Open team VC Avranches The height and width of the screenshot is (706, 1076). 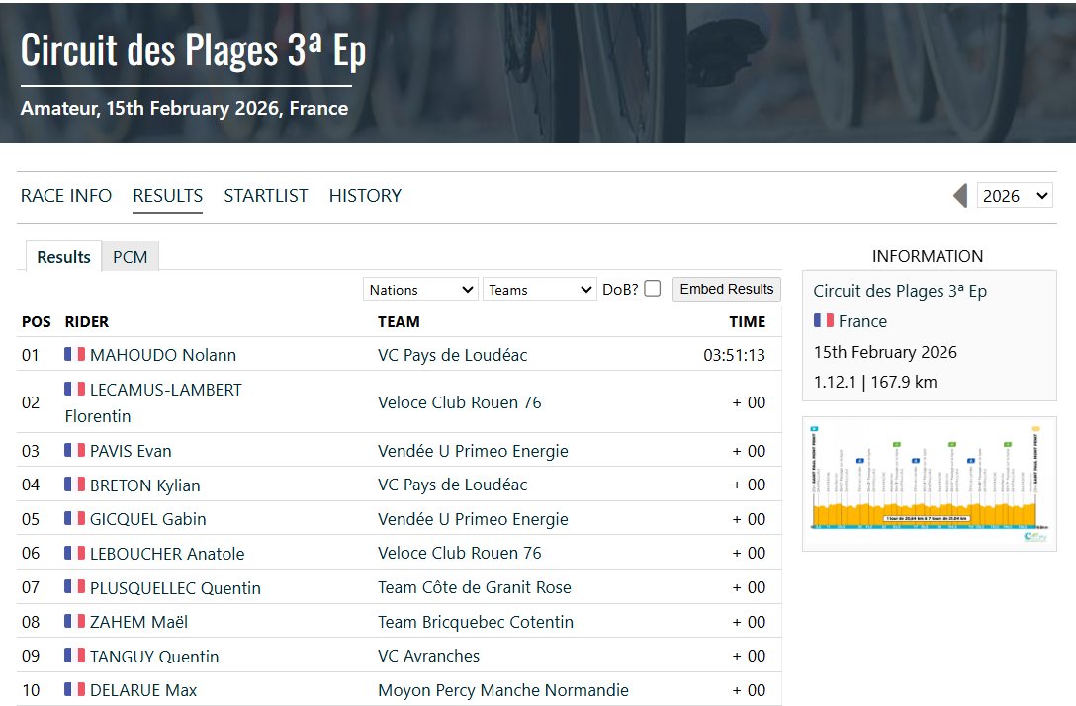(x=428, y=656)
